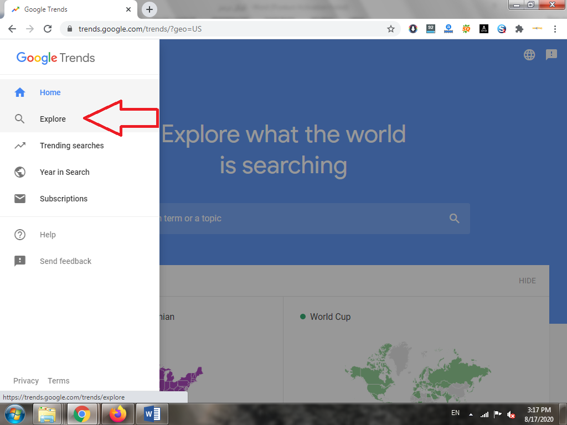The height and width of the screenshot is (425, 567).
Task: Click the taskbar clock showing 3:17 PM
Action: tap(539, 414)
